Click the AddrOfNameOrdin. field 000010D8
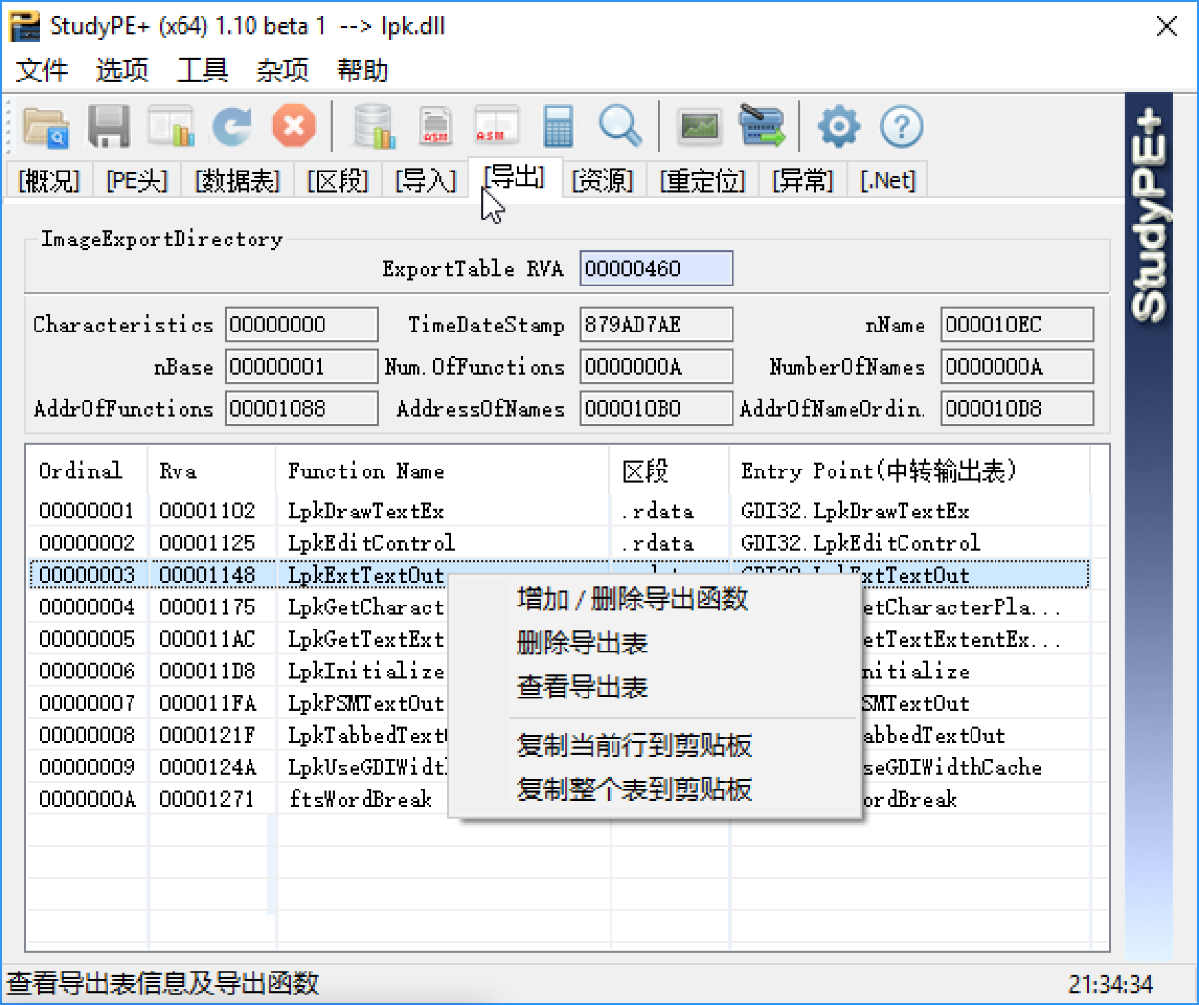Image resolution: width=1199 pixels, height=1005 pixels. pyautogui.click(x=1017, y=408)
